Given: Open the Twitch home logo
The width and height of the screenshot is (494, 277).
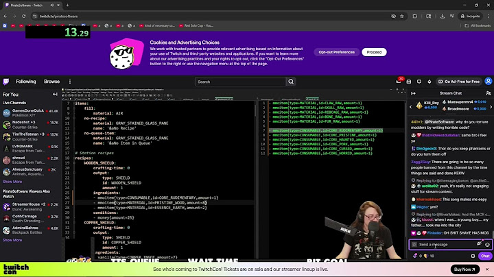Looking at the screenshot, I should [x=5, y=82].
